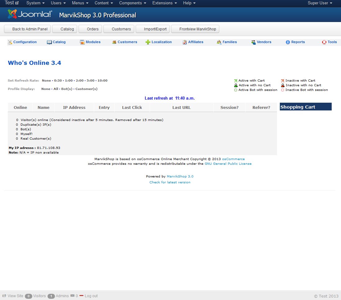Open the GNU General Public License link
Screen dimensions: 341x300
[x=228, y=164]
